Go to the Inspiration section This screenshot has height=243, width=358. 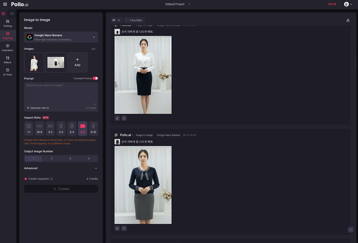pyautogui.click(x=8, y=48)
